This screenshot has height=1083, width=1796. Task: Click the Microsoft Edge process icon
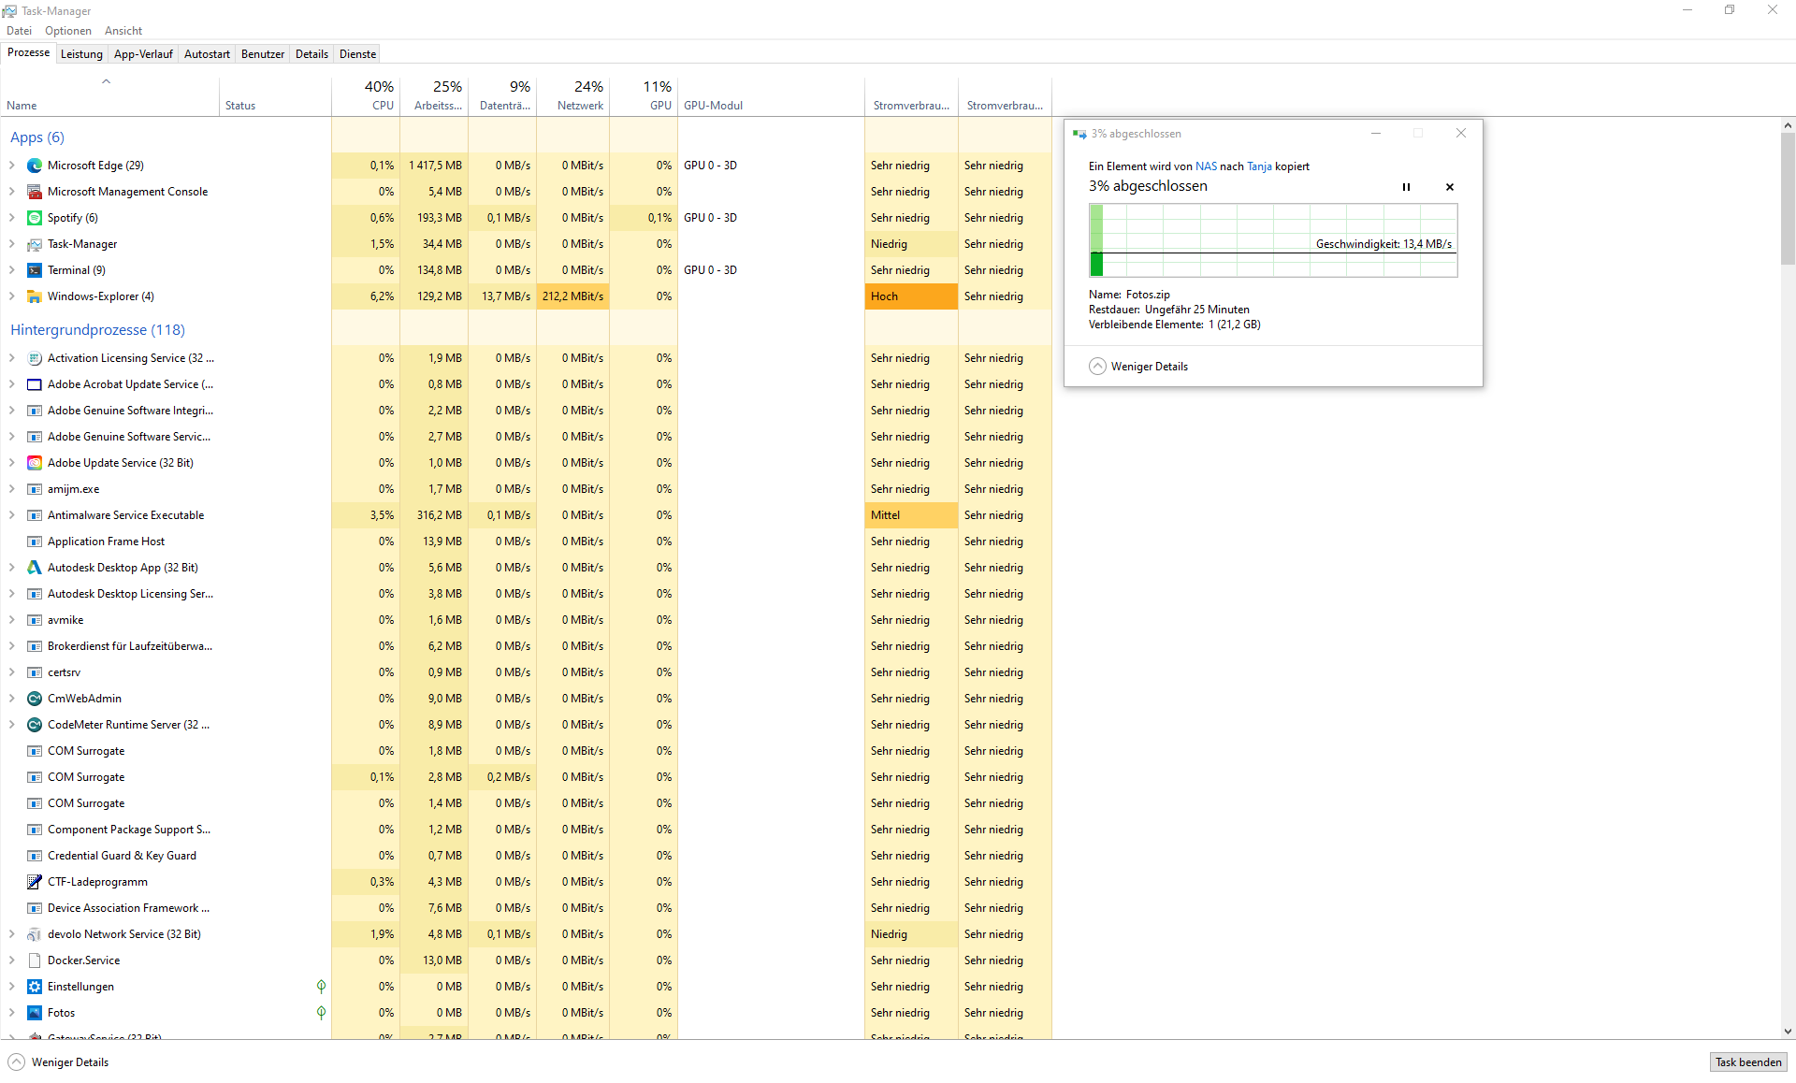(x=35, y=166)
